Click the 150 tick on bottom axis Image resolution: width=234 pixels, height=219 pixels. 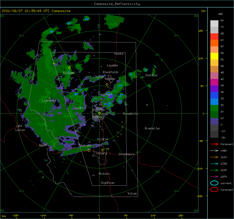click(x=181, y=215)
